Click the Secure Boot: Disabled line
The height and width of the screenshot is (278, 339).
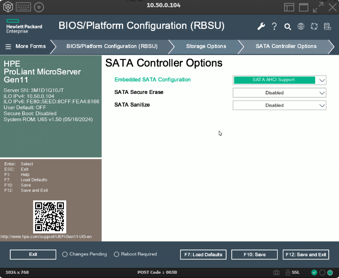30,113
